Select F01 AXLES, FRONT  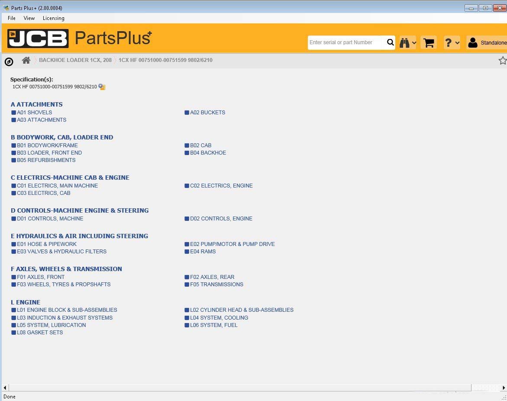41,278
